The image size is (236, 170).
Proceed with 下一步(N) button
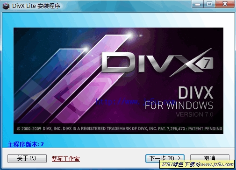[x=165, y=158]
